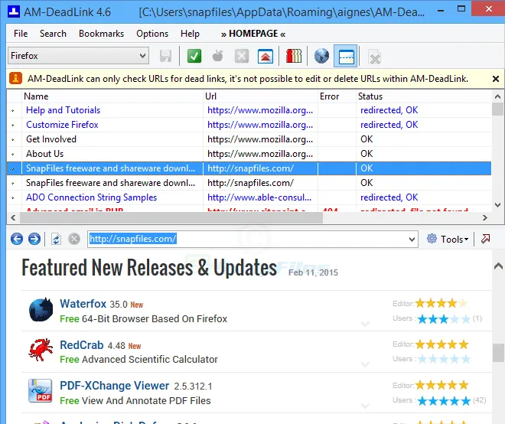The height and width of the screenshot is (424, 505).
Task: Click the red and white books duplicates icon
Action: click(x=294, y=56)
